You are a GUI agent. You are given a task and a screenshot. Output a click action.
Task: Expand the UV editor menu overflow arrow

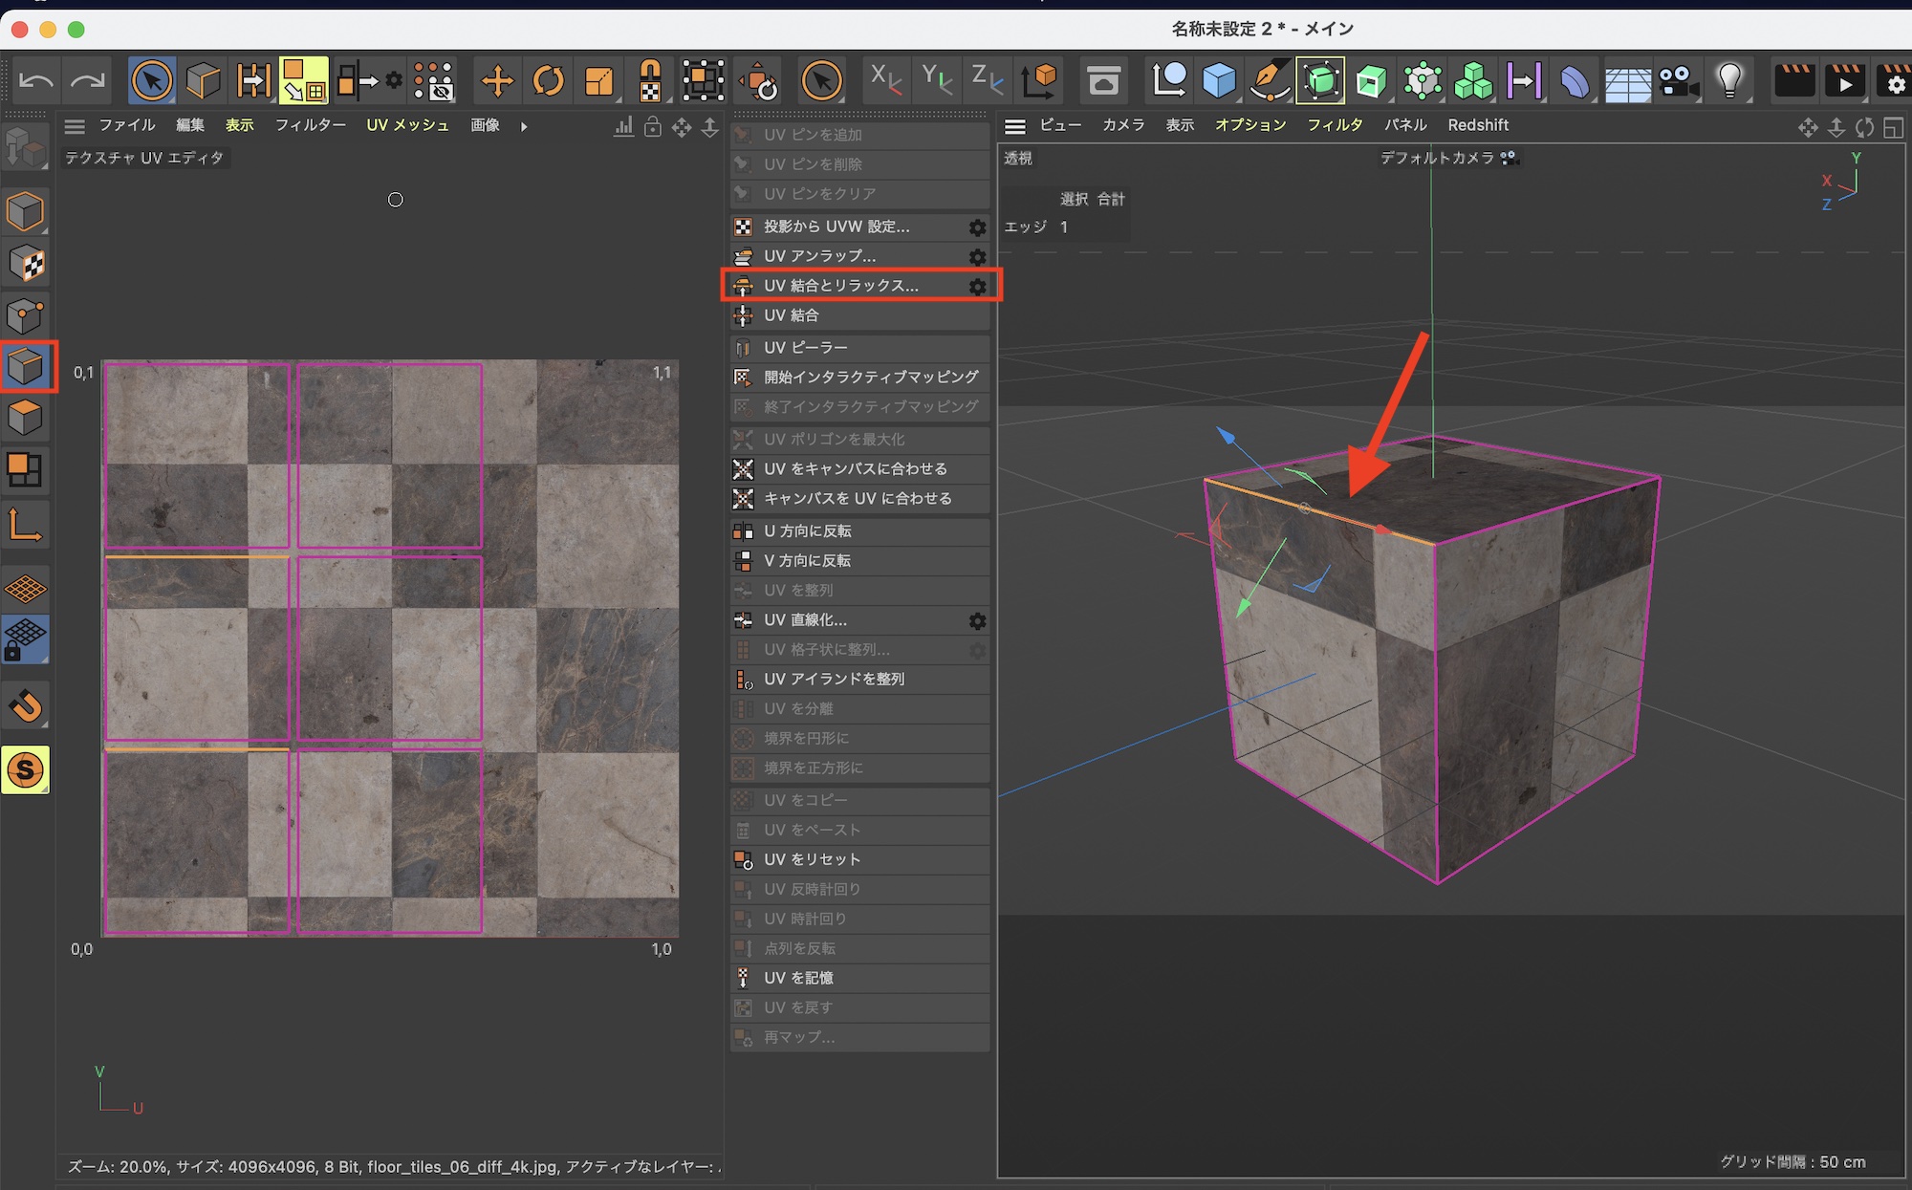point(524,126)
